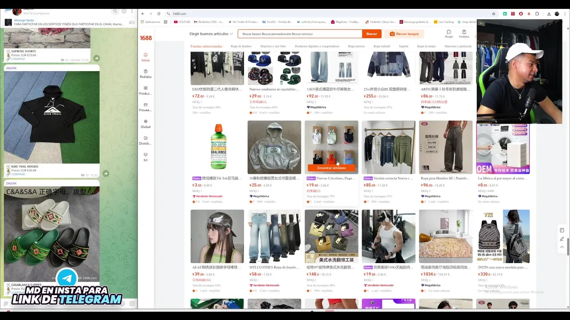
Task: Open the girl with black cap product
Action: pos(217,236)
